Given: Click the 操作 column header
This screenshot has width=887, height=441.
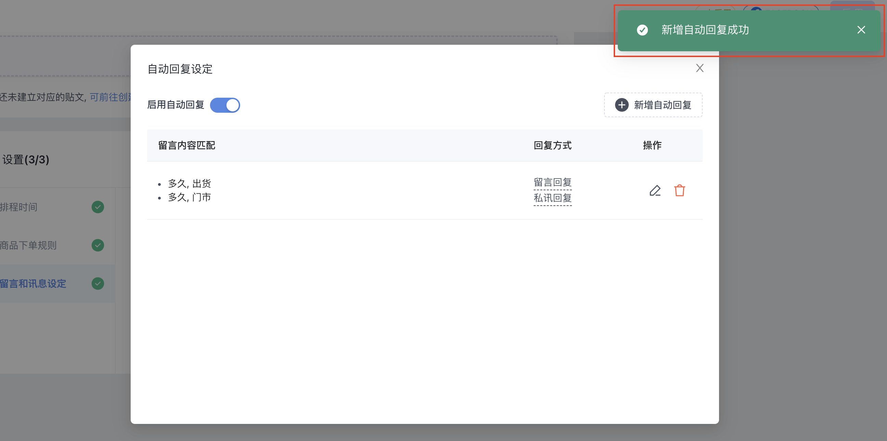Looking at the screenshot, I should tap(652, 146).
